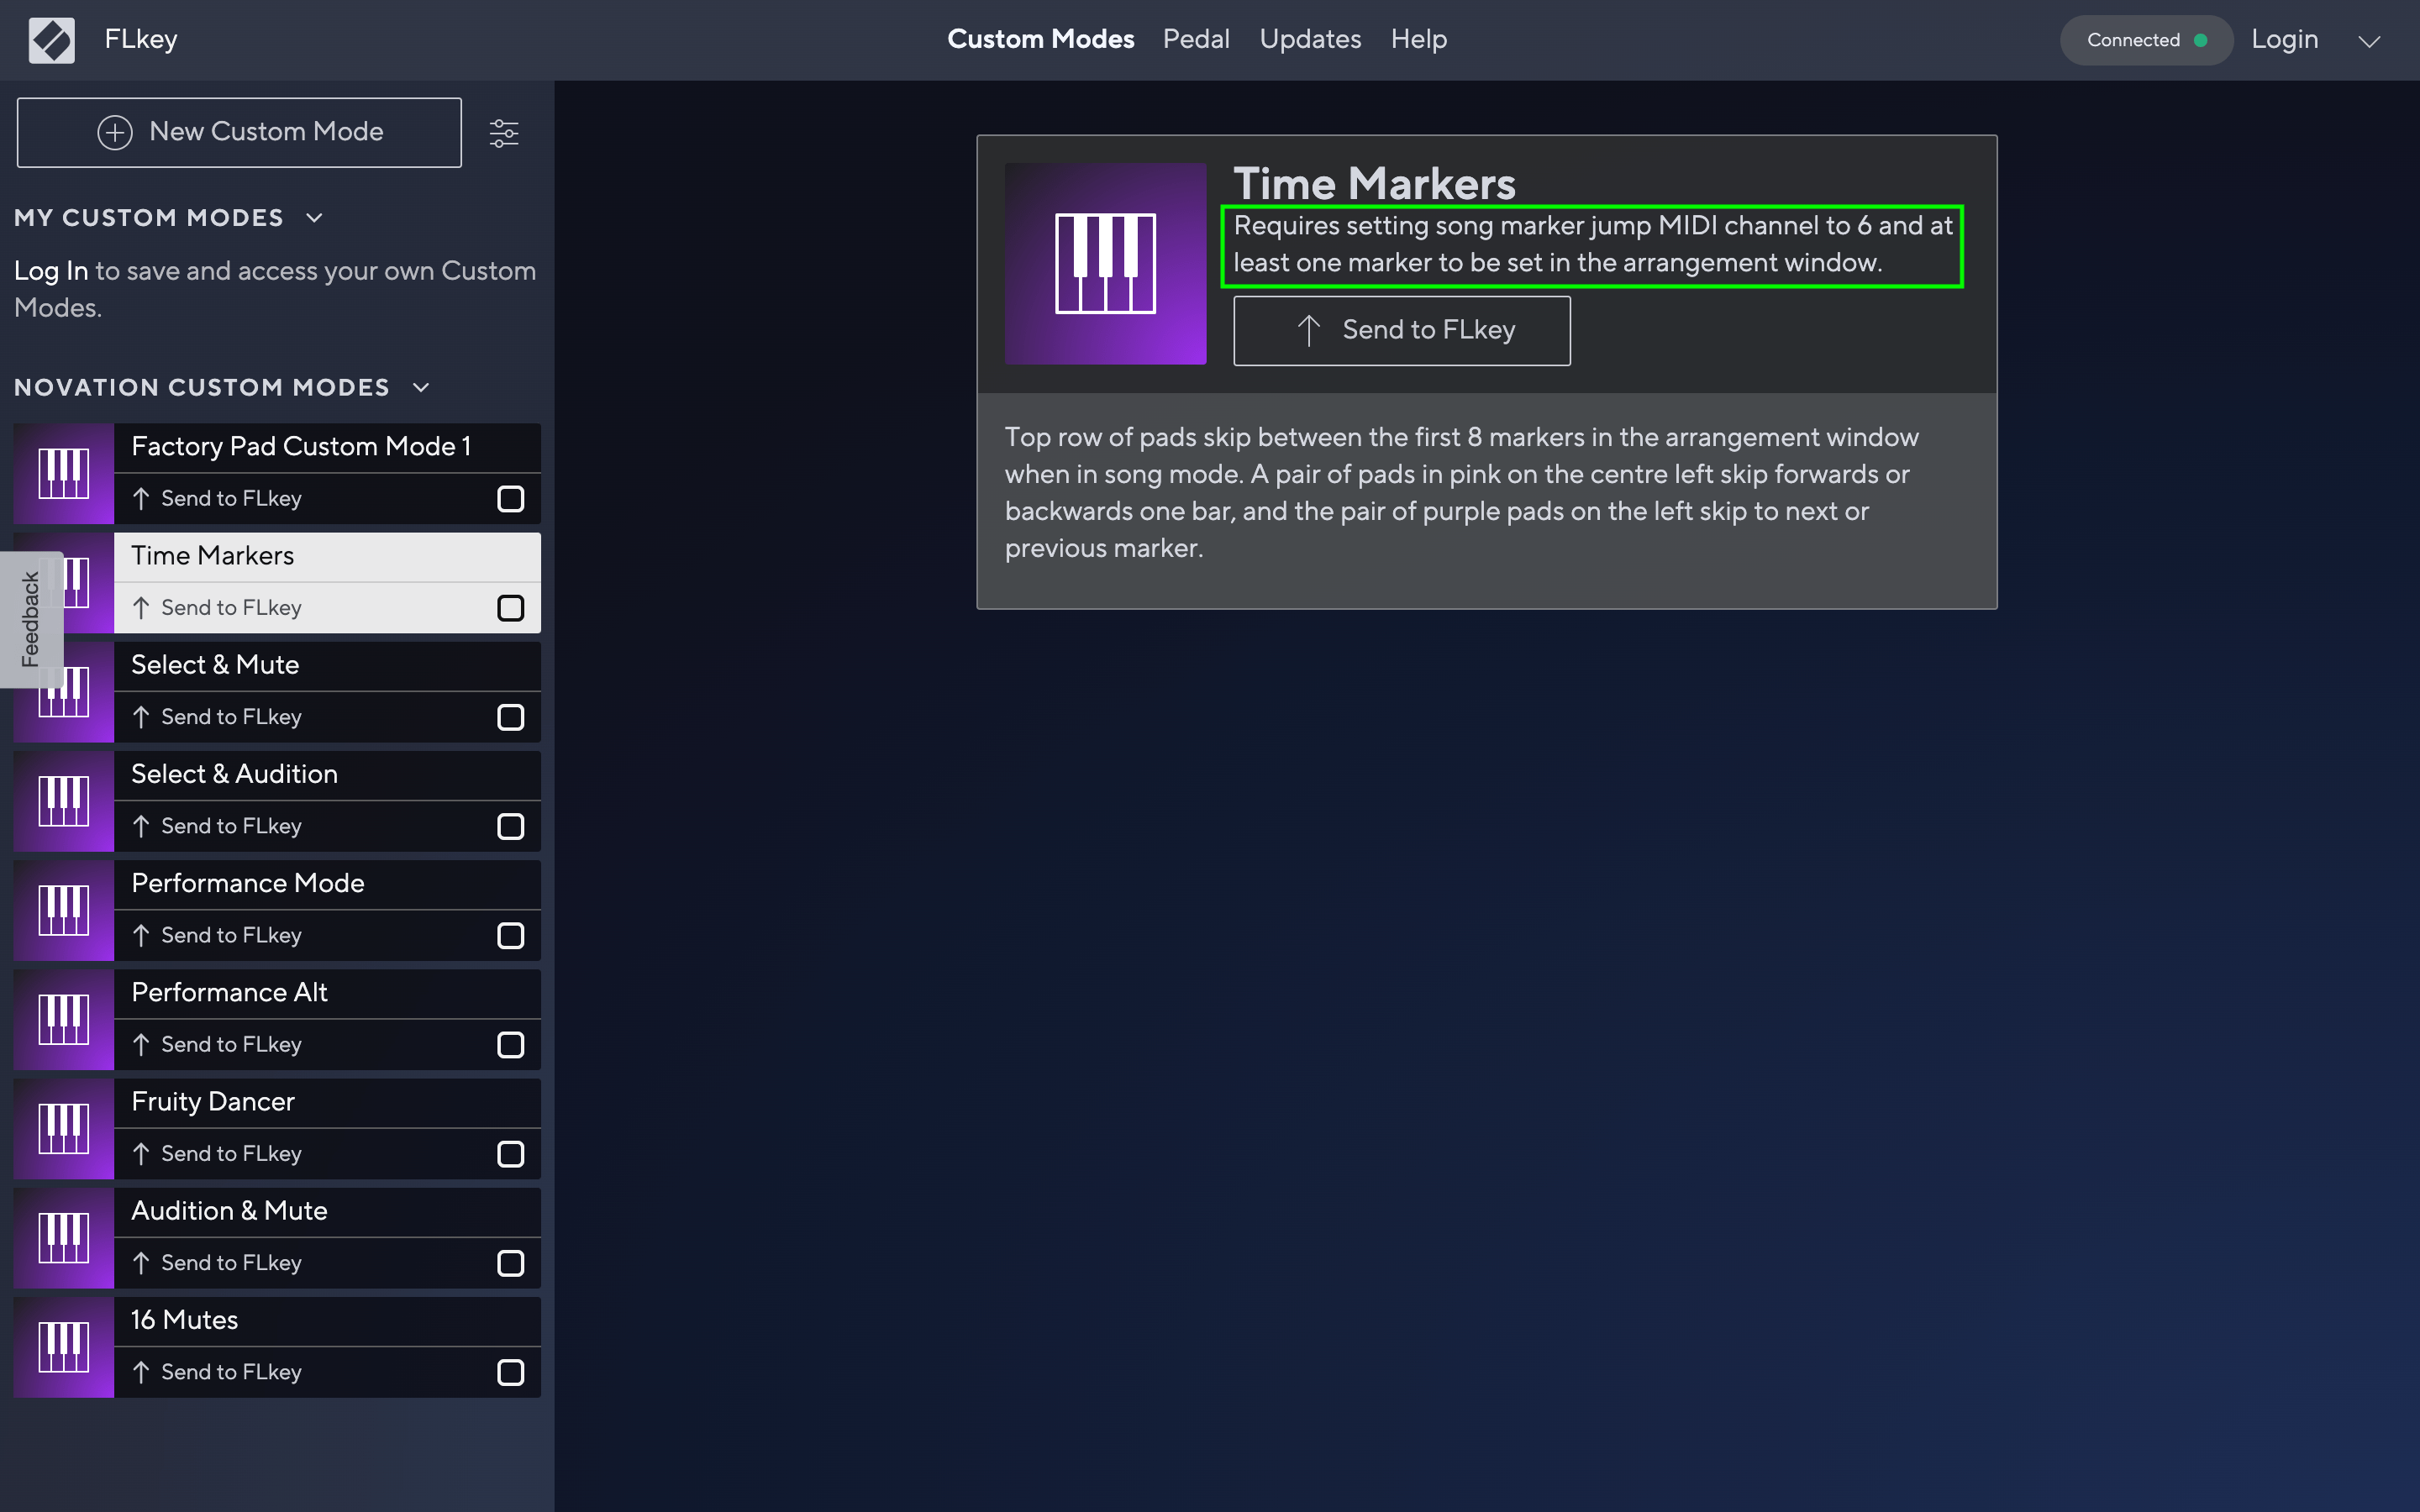This screenshot has width=2420, height=1512.
Task: Click the FLkey product title
Action: pos(141,40)
